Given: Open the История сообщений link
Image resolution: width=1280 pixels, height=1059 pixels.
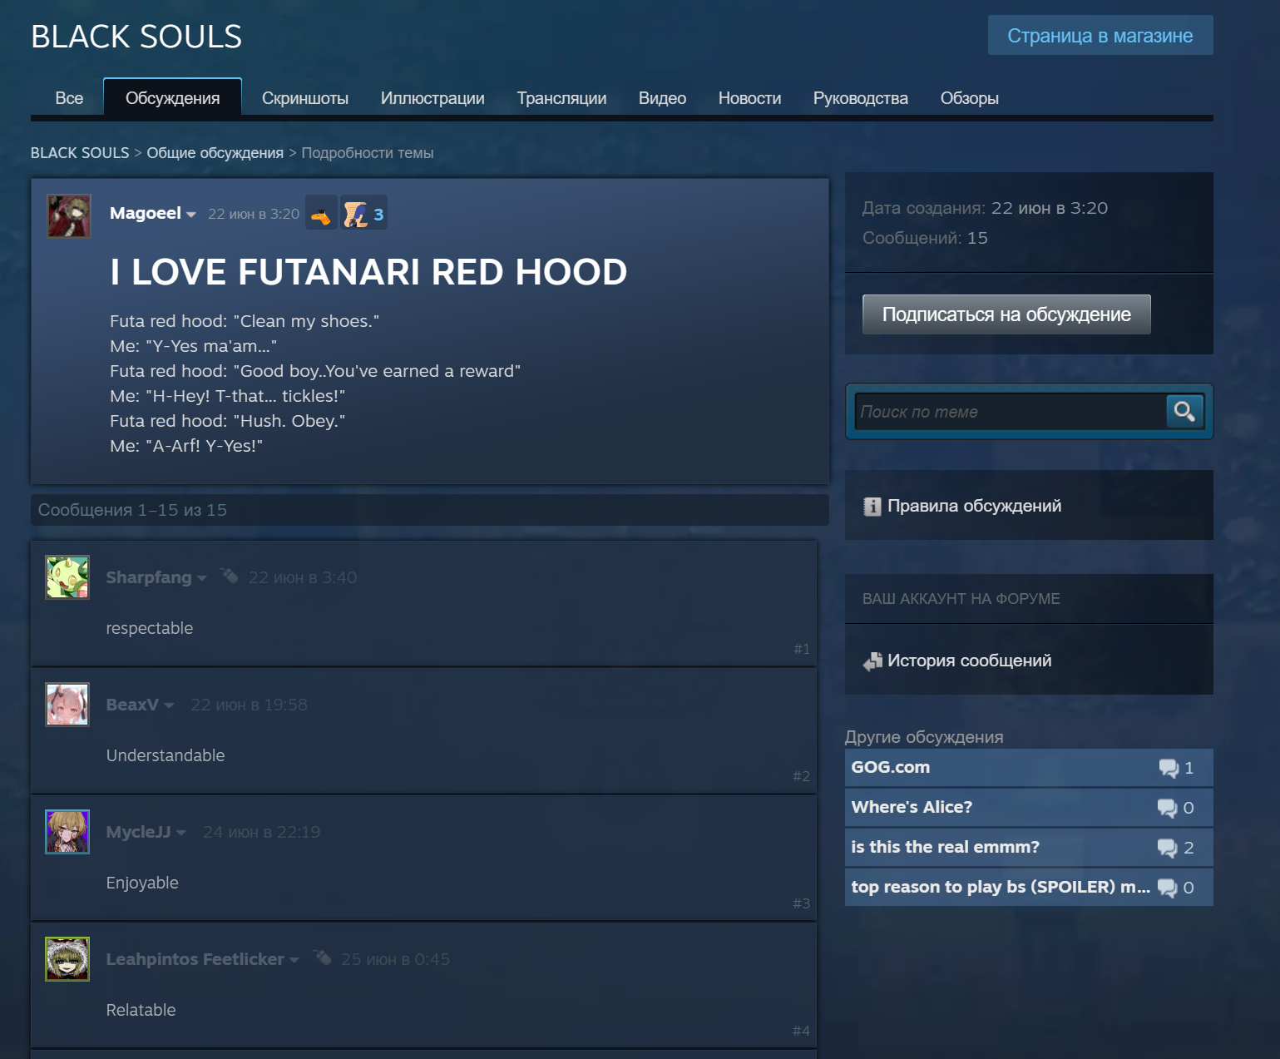Looking at the screenshot, I should point(969,661).
